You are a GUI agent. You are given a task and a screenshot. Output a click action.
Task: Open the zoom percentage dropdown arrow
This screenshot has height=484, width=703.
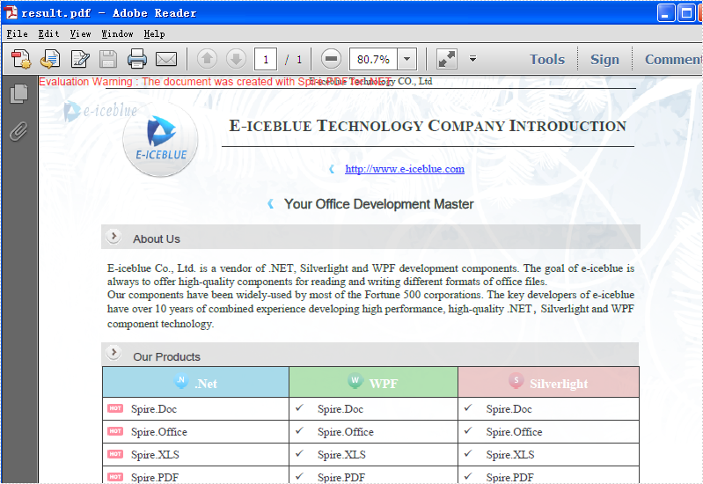(x=406, y=59)
